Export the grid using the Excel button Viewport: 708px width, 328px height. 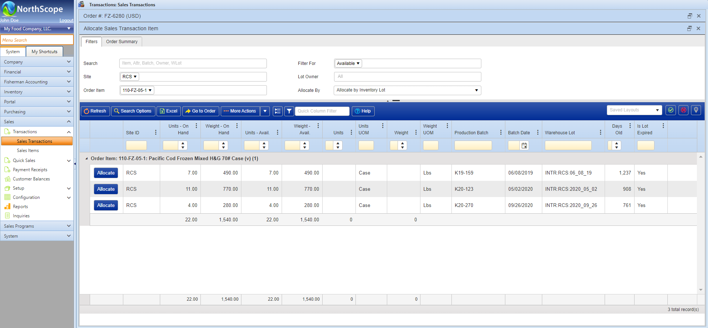pos(168,111)
